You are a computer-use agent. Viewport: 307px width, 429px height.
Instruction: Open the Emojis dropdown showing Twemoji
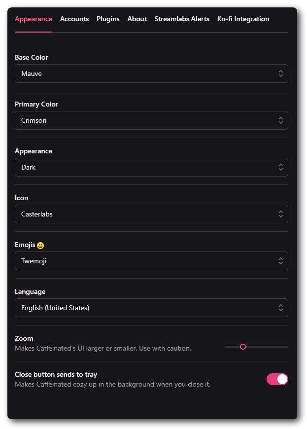151,260
